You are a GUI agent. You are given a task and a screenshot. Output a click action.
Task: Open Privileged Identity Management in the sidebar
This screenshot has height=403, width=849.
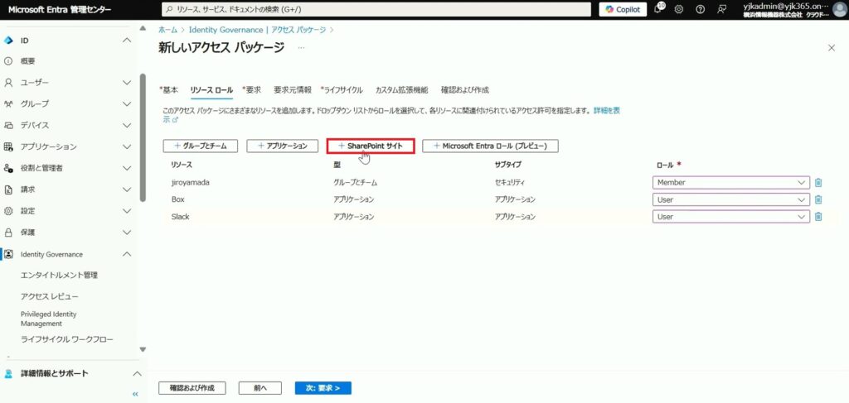(49, 319)
